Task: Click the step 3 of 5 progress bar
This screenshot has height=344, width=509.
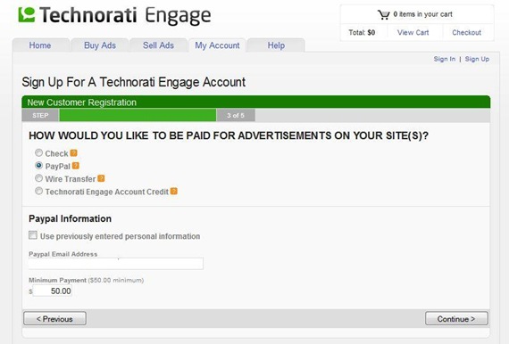Action: click(138, 115)
